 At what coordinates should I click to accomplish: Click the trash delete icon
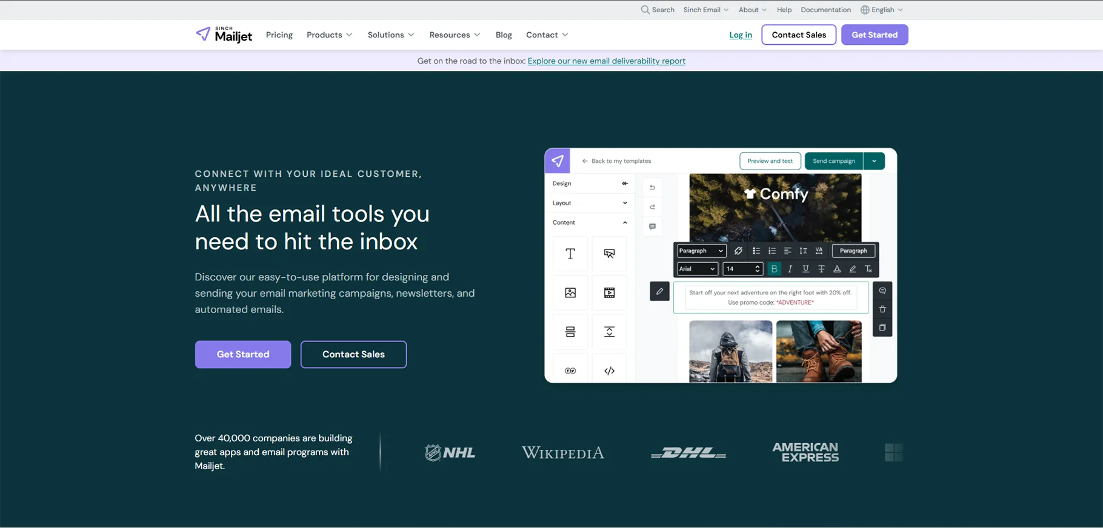[x=882, y=309]
